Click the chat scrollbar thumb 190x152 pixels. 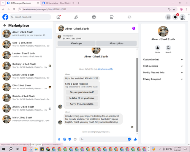[137, 95]
